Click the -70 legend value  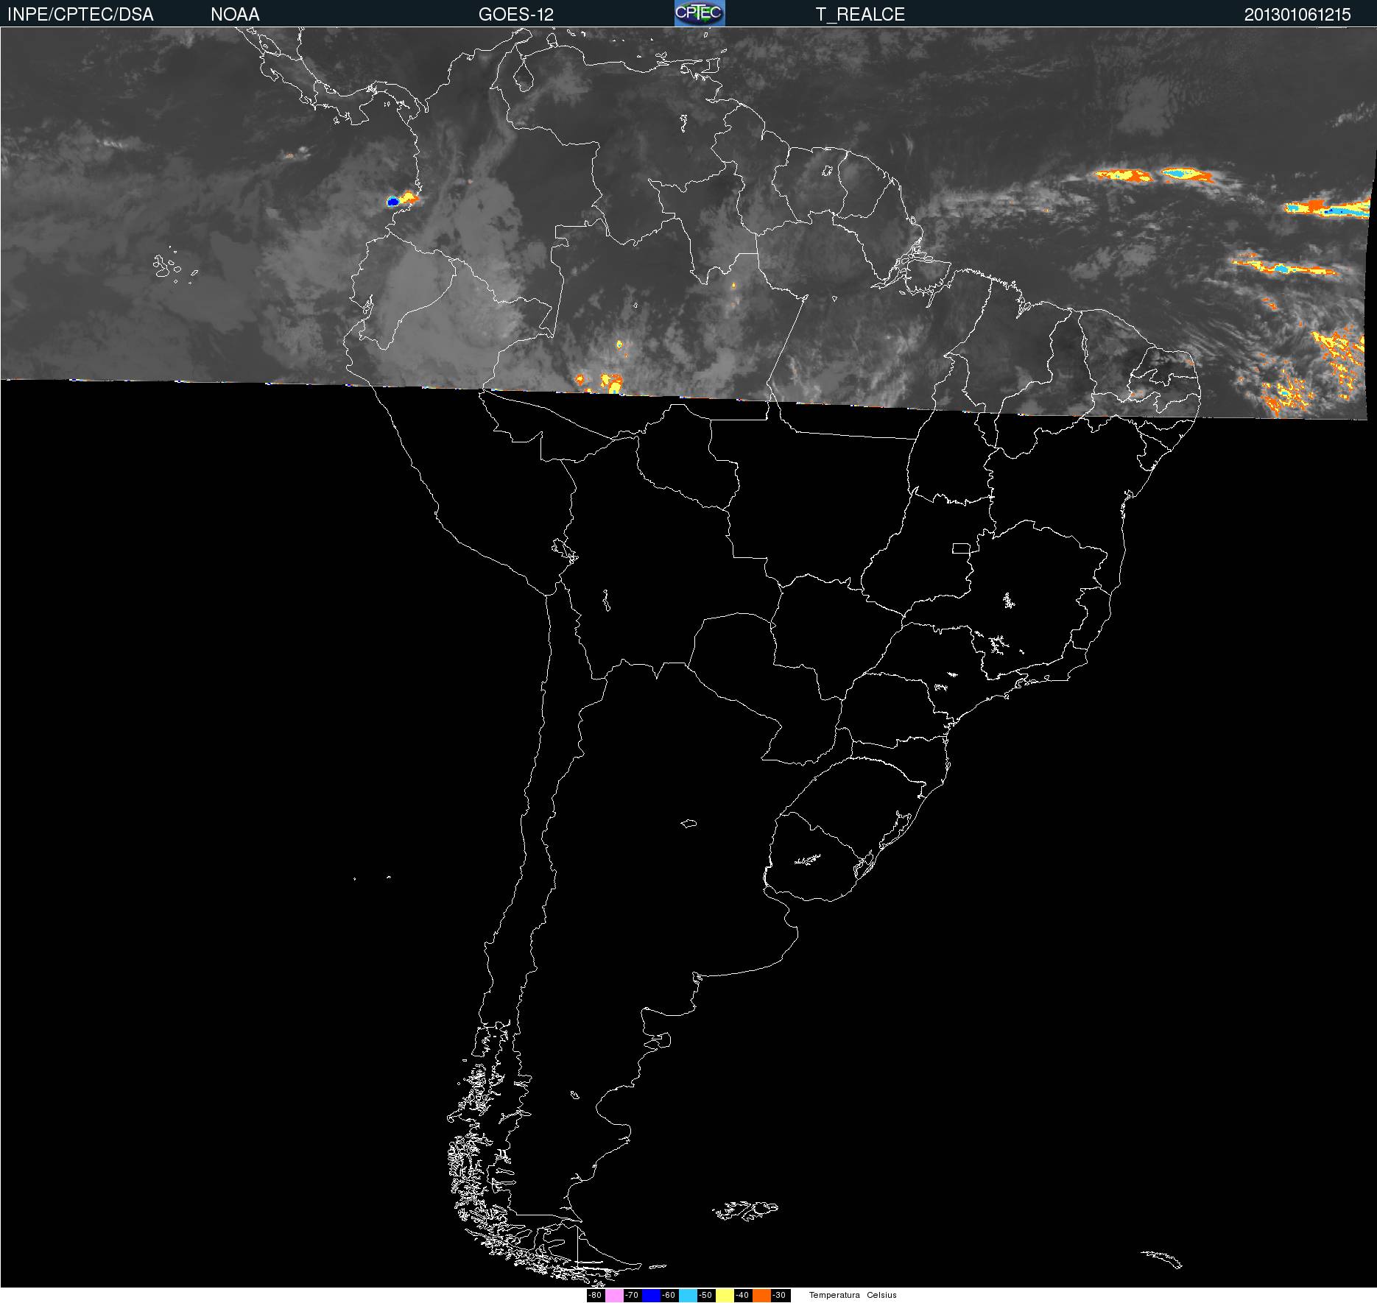coord(632,1296)
